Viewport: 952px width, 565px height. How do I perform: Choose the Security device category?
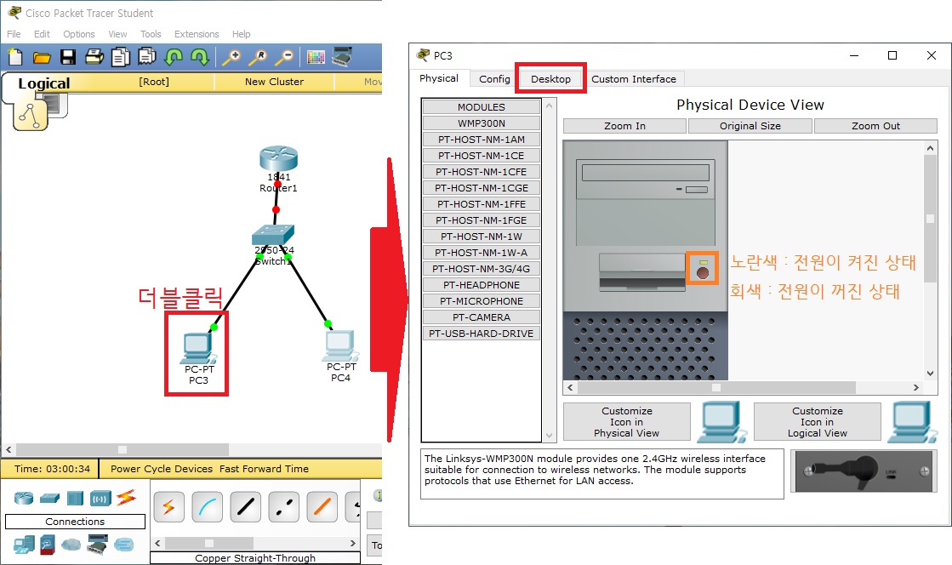tap(48, 545)
